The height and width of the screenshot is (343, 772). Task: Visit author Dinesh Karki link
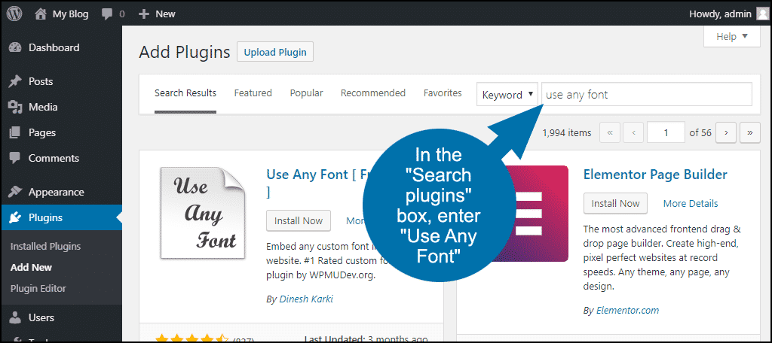click(306, 299)
